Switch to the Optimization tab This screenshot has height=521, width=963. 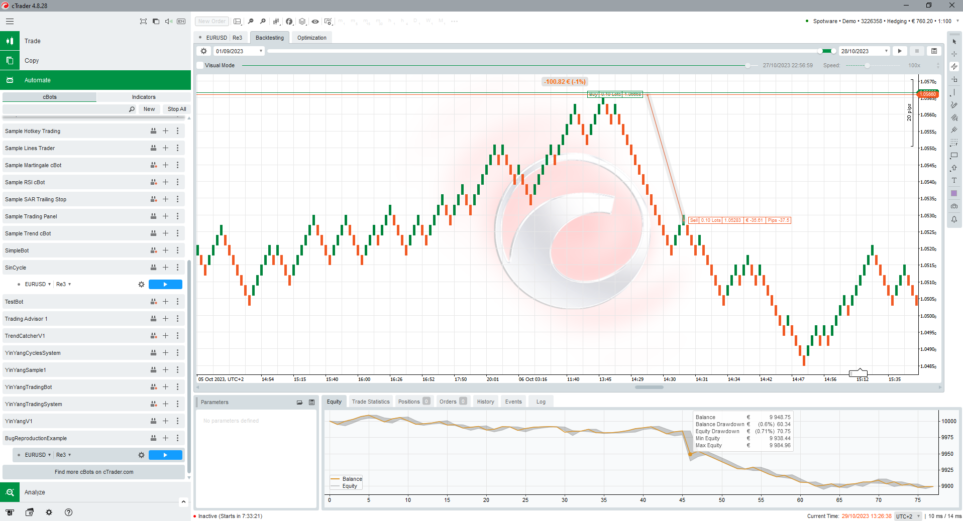click(311, 38)
